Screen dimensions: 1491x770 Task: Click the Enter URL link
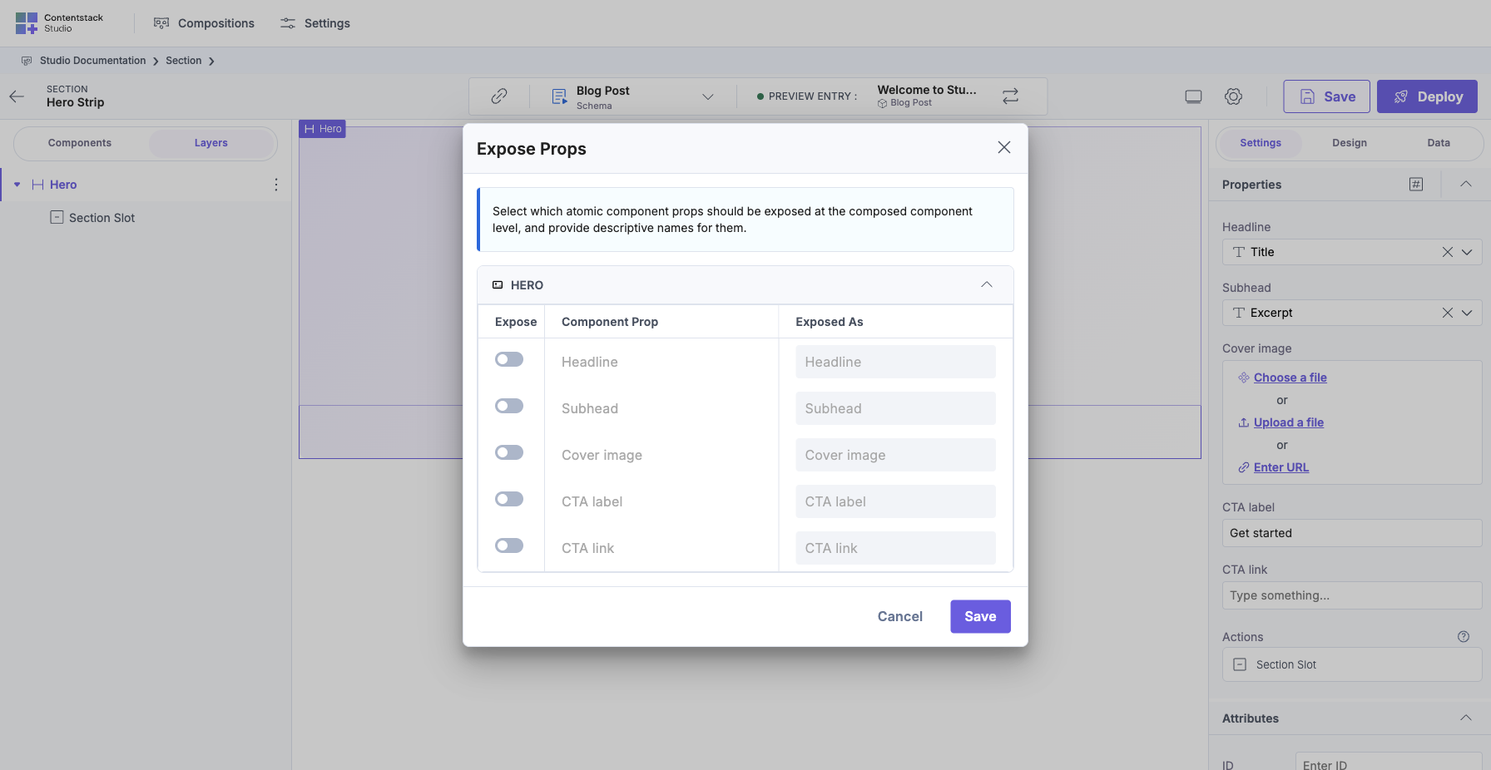tap(1281, 467)
